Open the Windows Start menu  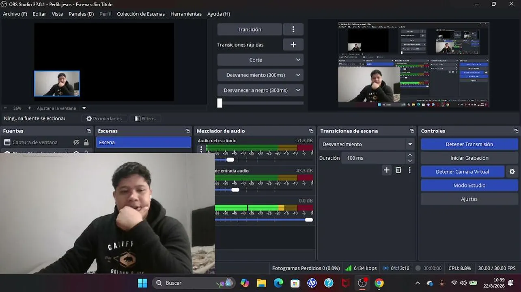coord(142,283)
